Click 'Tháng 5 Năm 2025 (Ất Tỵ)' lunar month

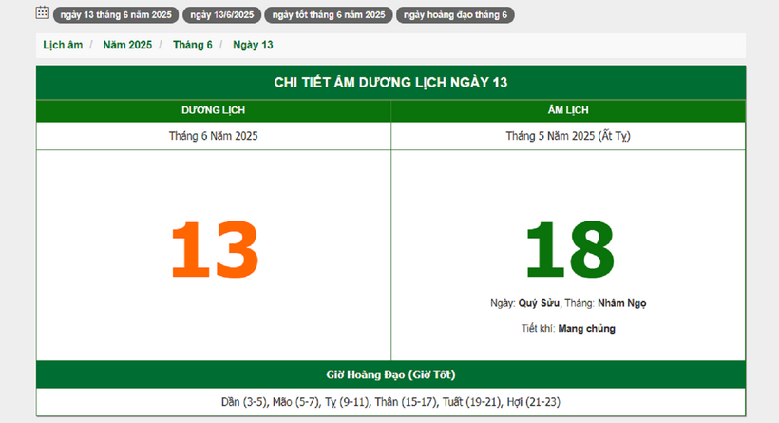(568, 136)
